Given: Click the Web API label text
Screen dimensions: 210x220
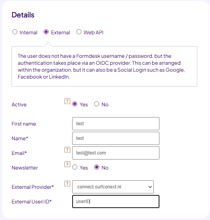Looking at the screenshot, I should (93, 32).
